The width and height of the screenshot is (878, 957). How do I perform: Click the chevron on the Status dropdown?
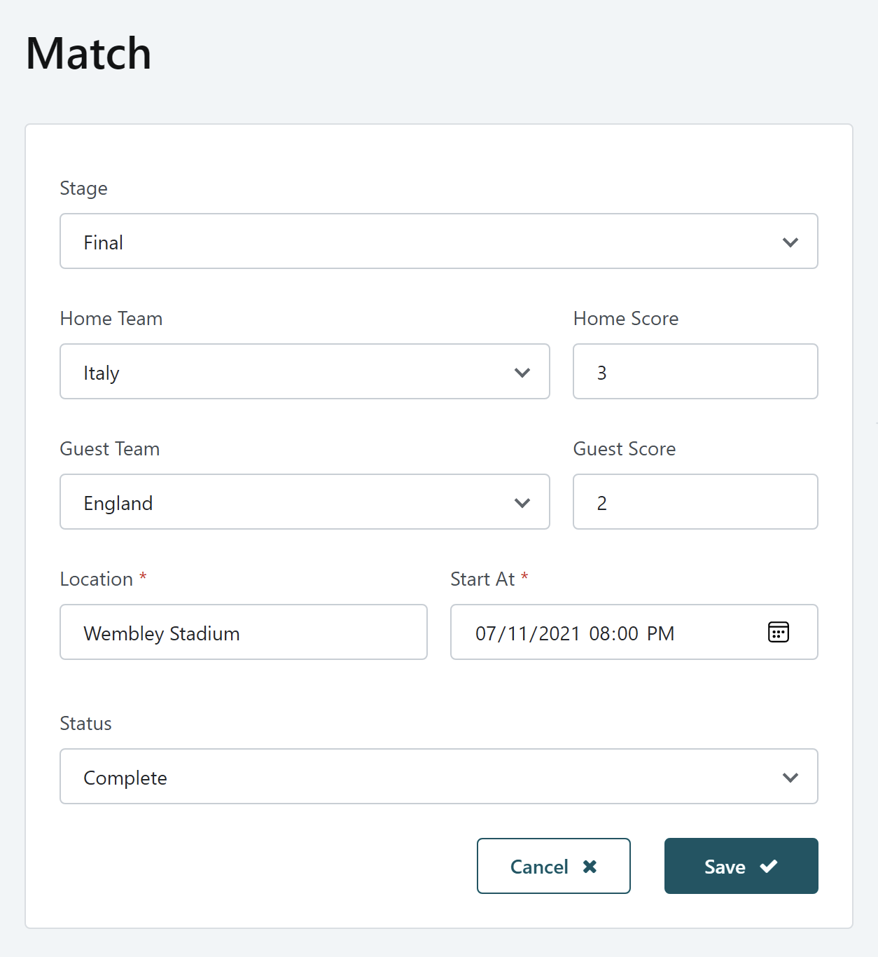pyautogui.click(x=790, y=777)
